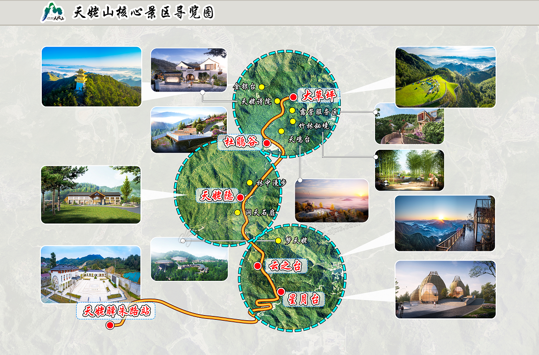Click the 杜鹃谷 label
The image size is (539, 355).
[x=240, y=142]
